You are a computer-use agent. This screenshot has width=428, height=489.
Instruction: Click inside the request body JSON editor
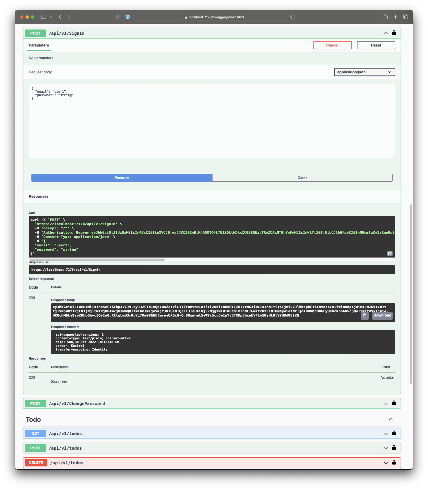pyautogui.click(x=186, y=120)
